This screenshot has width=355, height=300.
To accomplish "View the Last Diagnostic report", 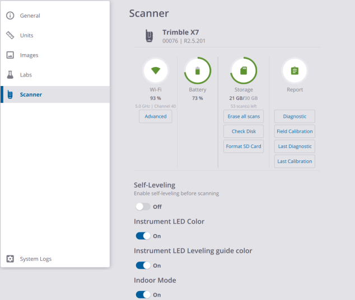I will (x=295, y=146).
